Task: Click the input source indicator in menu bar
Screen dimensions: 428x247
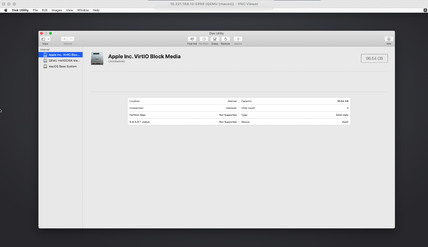Action: 425,10
